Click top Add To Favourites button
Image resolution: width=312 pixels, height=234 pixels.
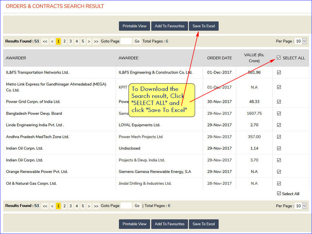[169, 26]
